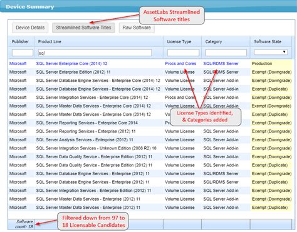Click SQL Server Add-in in Integration Services (2012) row
Screen dimensions: 297x232
point(221,191)
